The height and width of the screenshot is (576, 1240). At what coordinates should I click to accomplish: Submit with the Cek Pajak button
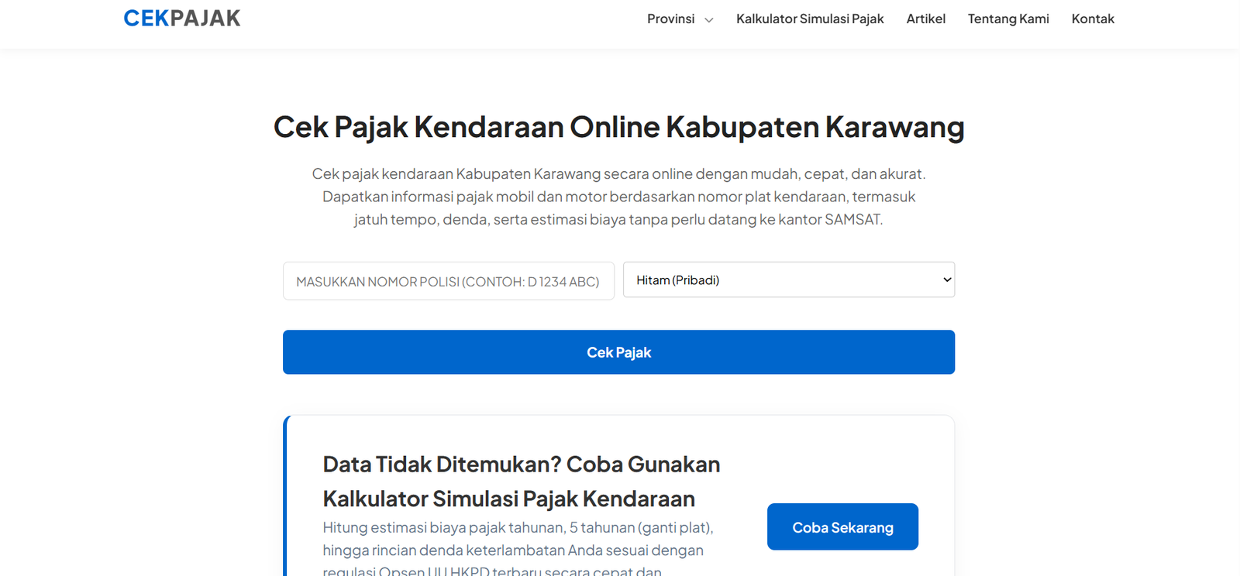[618, 352]
